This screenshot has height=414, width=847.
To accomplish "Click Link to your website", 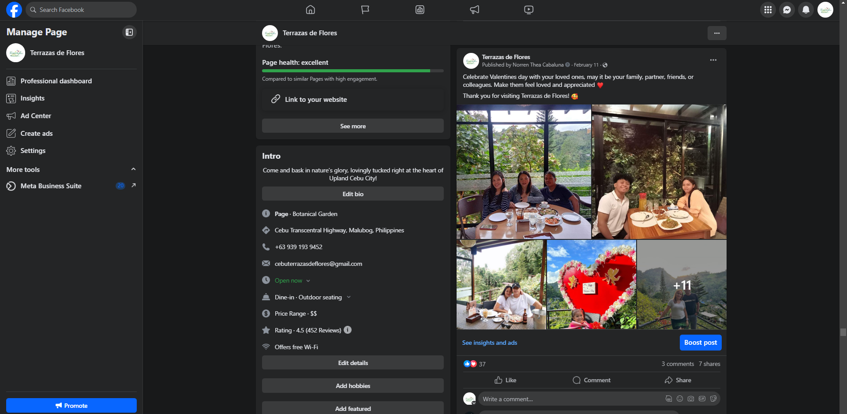I will (x=353, y=100).
